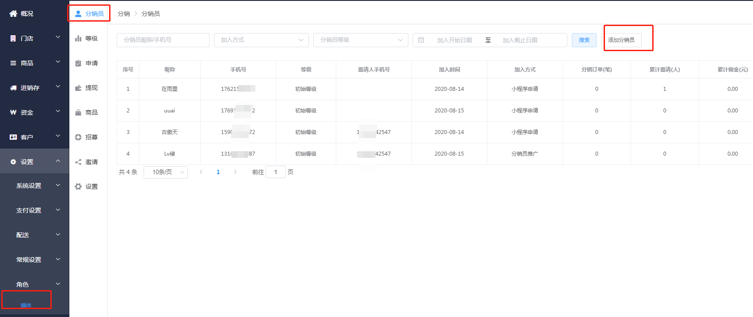Select the 提现 sub-menu item
This screenshot has width=753, height=317.
(x=91, y=88)
